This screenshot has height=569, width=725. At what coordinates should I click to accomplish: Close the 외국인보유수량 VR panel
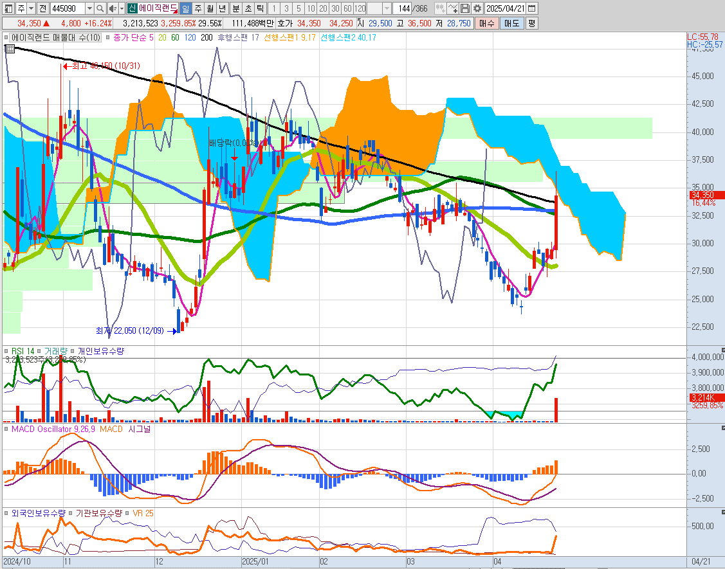tap(722, 512)
